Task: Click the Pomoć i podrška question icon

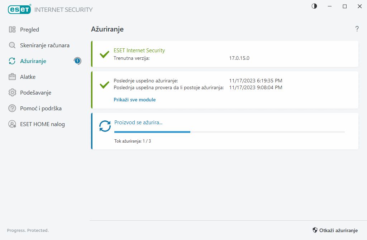Action: (12, 109)
